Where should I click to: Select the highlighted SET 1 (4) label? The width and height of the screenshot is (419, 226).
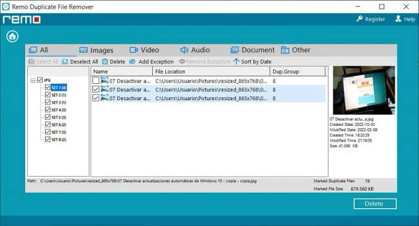(x=59, y=88)
